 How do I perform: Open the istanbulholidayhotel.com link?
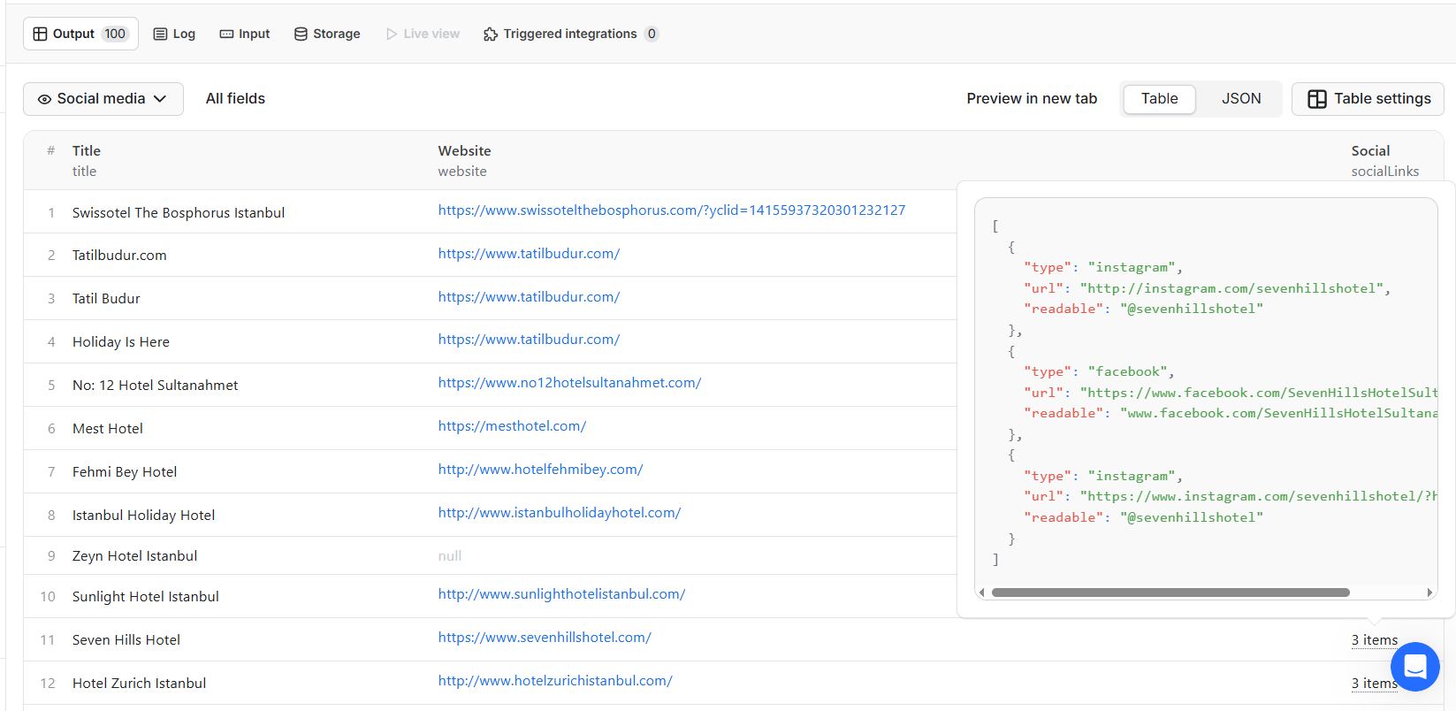559,513
